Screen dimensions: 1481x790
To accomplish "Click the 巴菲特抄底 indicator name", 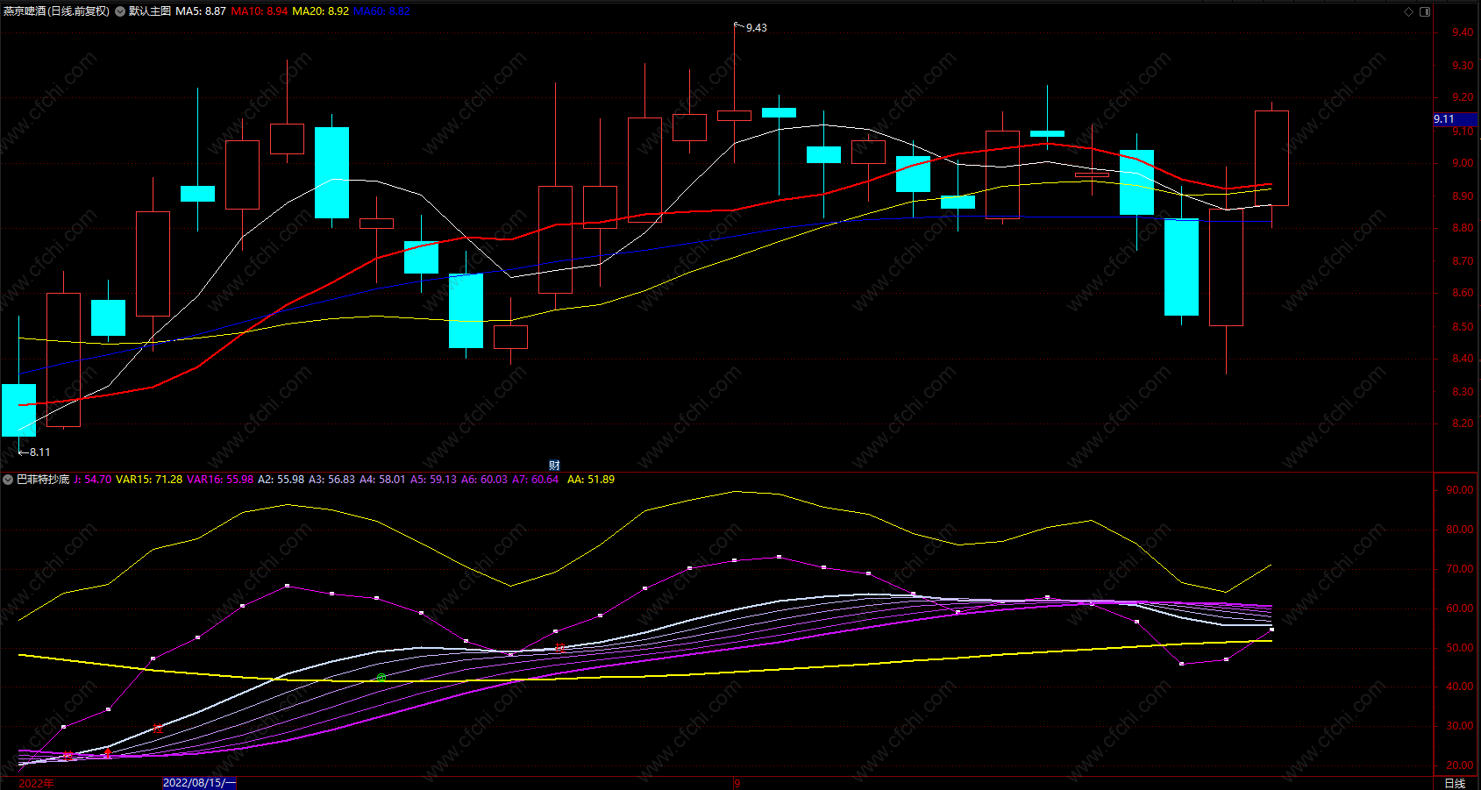I will pos(43,480).
